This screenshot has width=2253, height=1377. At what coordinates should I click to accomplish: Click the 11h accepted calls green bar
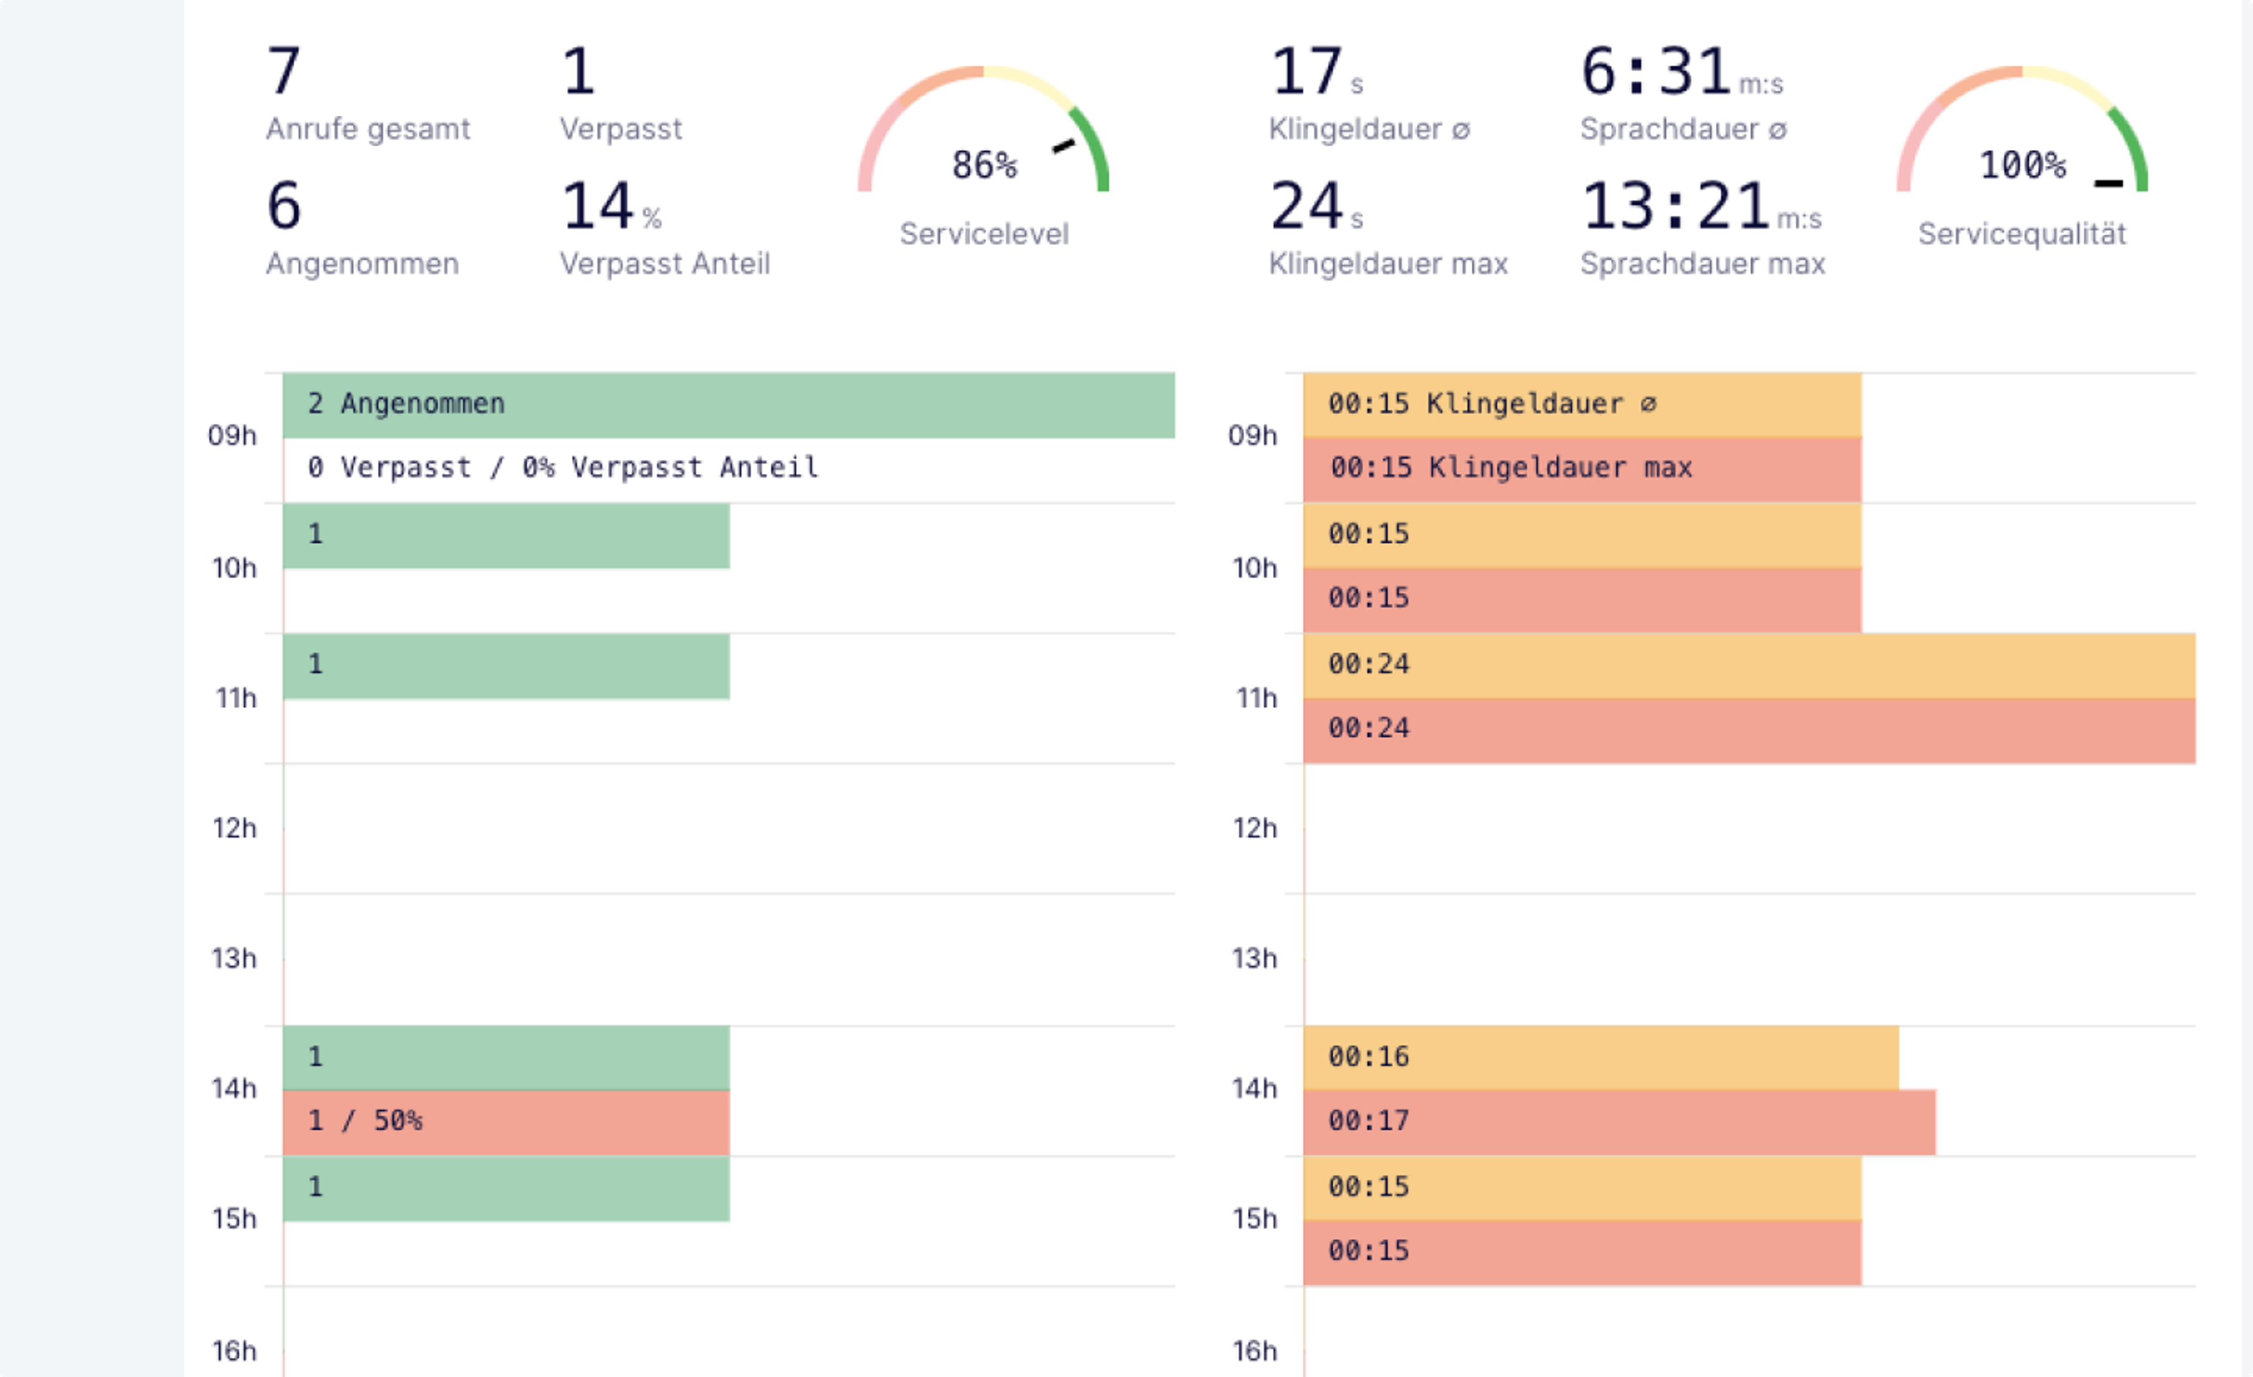(x=506, y=666)
